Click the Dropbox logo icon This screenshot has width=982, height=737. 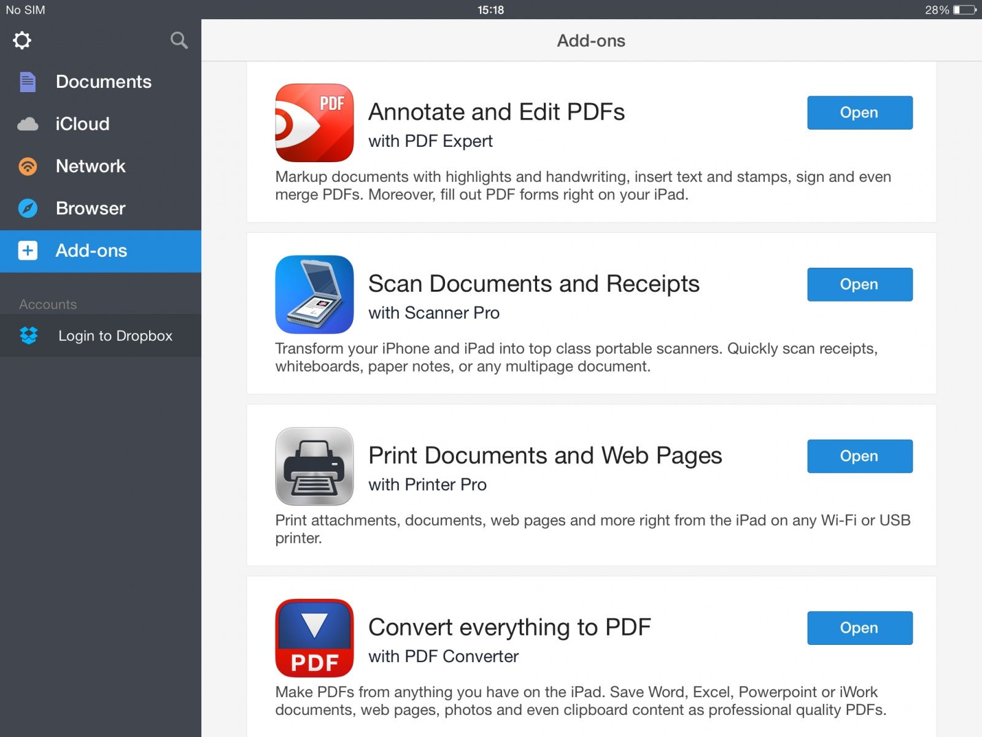(29, 335)
